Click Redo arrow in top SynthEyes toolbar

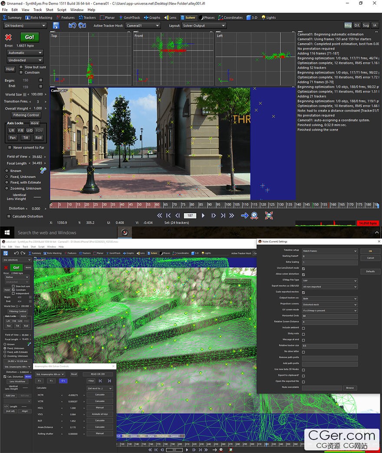point(82,26)
